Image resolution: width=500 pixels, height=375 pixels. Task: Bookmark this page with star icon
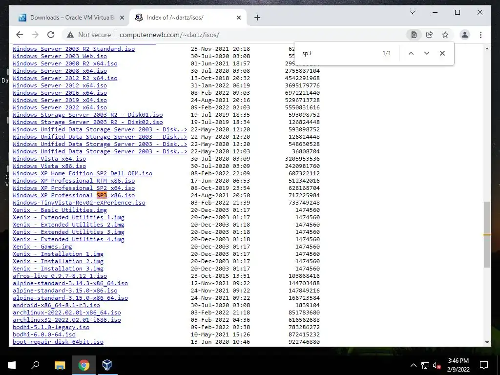tap(445, 35)
